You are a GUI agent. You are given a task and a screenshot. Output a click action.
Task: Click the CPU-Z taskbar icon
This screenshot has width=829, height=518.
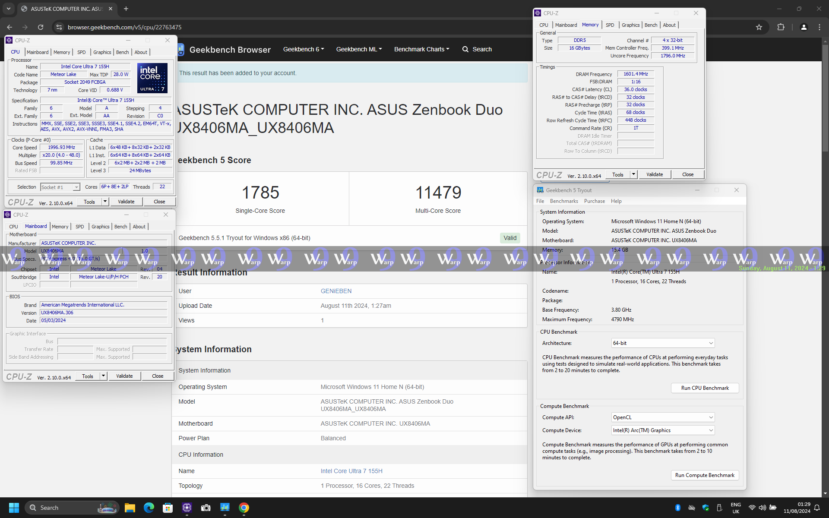(187, 508)
